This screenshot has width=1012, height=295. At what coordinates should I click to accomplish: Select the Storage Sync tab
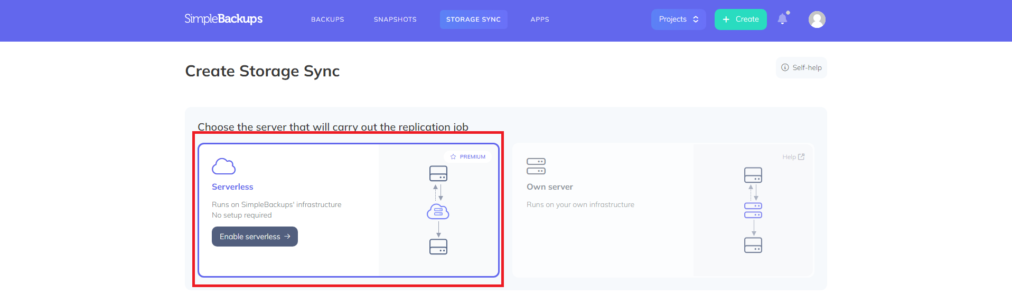point(473,19)
